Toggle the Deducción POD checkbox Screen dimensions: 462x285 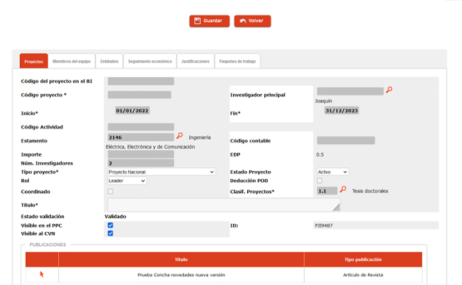click(319, 181)
